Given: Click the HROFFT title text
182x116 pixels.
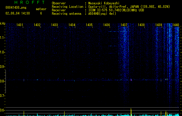Looking at the screenshot, I should [30, 2].
